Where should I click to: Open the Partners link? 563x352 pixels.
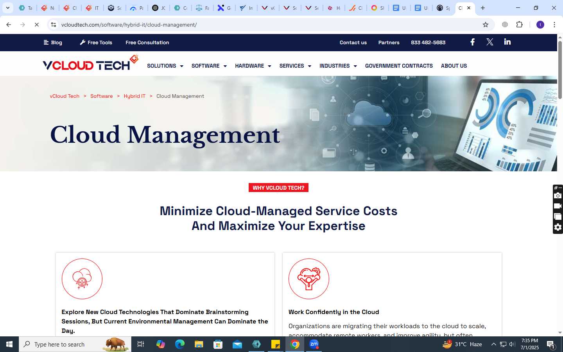[x=389, y=42]
